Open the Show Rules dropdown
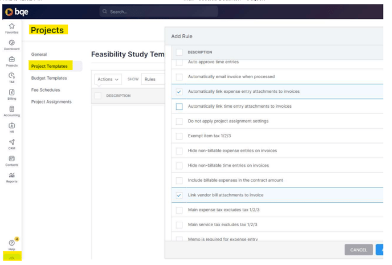392x265 pixels. click(153, 79)
